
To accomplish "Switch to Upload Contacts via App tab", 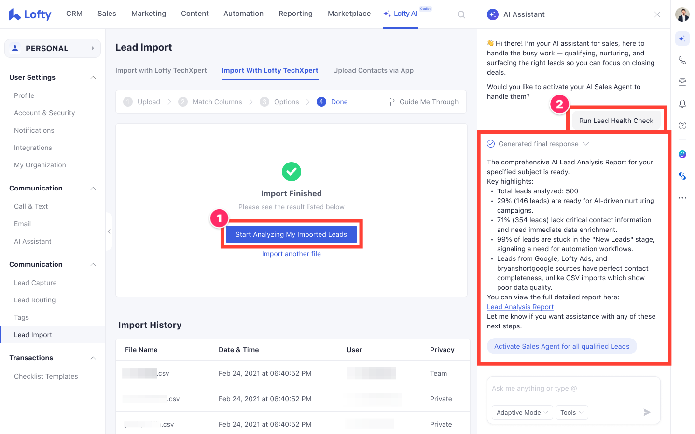I will coord(373,70).
